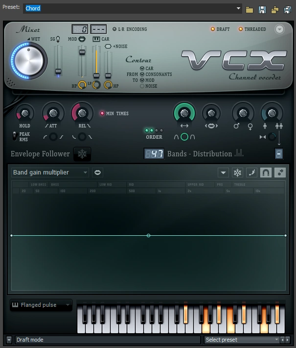Screen dimensions: 296x348
Task: Click the band distribution bars icon
Action: click(239, 153)
